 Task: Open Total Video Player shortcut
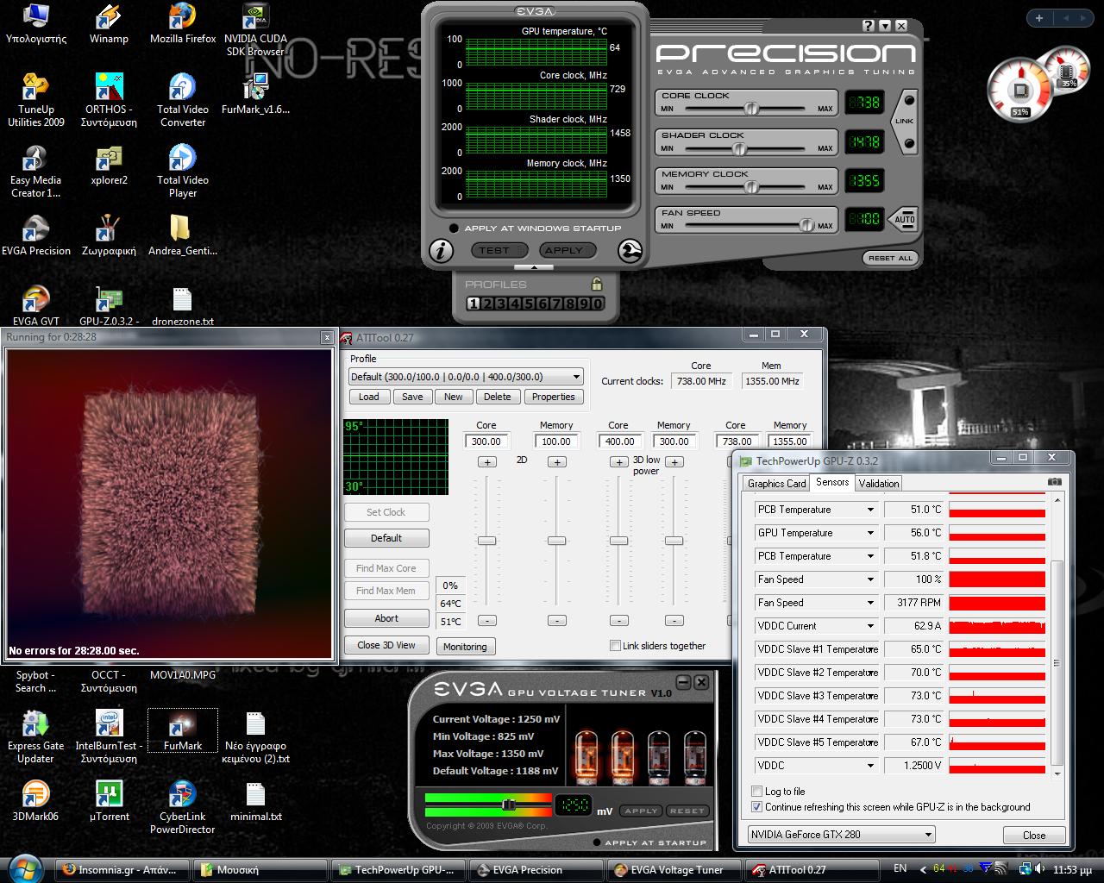(183, 172)
